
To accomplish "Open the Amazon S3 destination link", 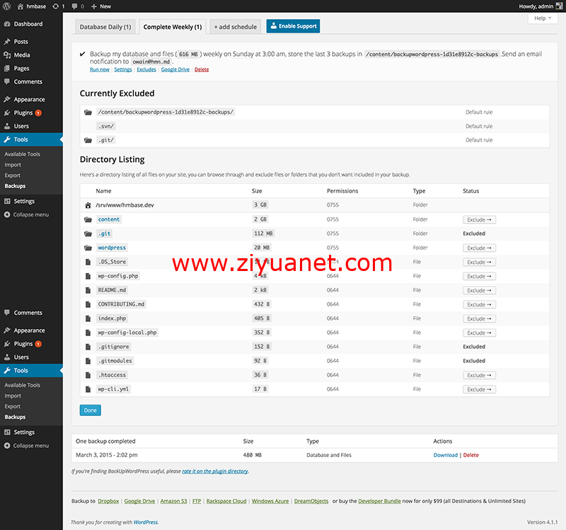I will pos(173,501).
